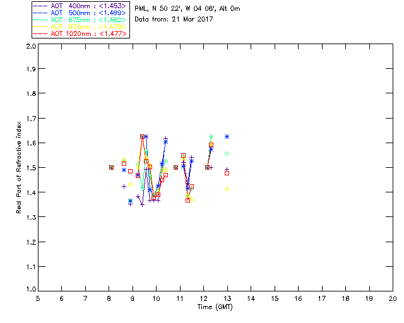Screen dimensions: 404x323
Task: Click the x-axis tick label 11
Action: click(x=180, y=298)
